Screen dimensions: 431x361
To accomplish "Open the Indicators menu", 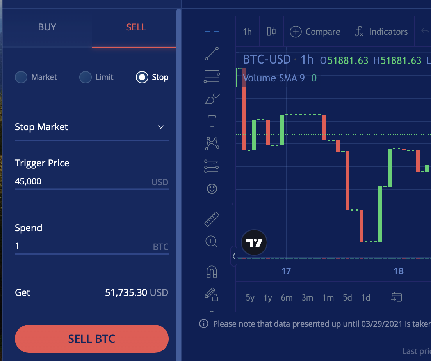I will 381,32.
